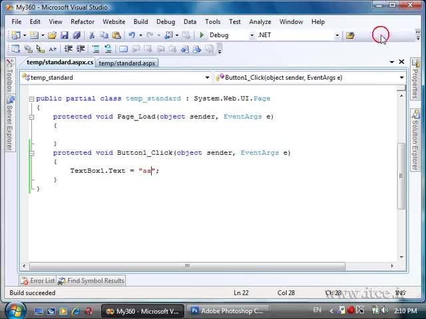Click the scroll-down arrow of editor
The image size is (426, 319).
[401, 257]
